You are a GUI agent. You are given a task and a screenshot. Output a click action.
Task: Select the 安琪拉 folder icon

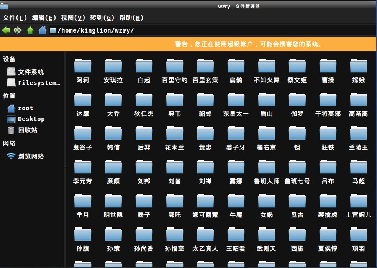(x=113, y=65)
